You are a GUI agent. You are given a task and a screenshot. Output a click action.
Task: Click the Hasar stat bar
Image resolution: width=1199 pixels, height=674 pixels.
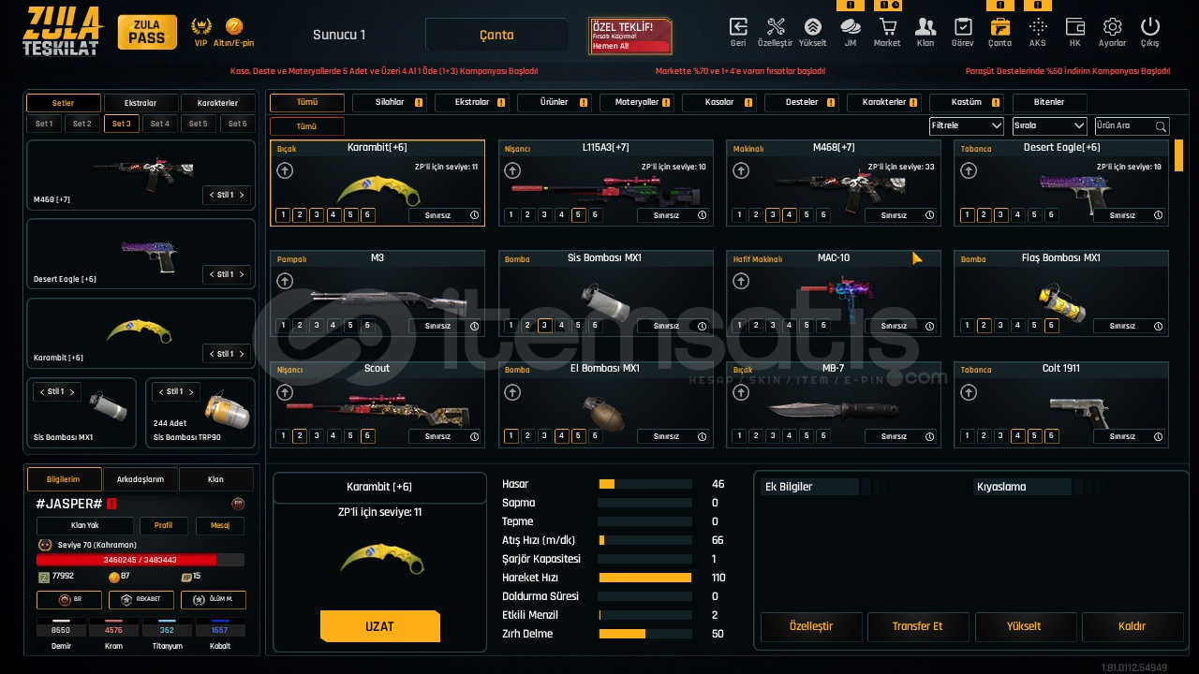pyautogui.click(x=645, y=484)
